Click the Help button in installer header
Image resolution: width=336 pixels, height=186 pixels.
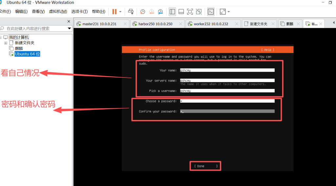(267, 50)
